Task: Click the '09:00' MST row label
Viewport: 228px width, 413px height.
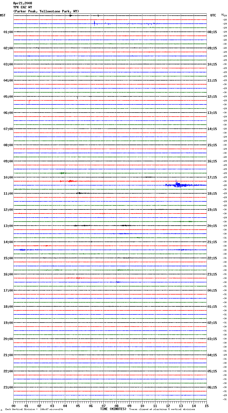Action: 8,161
